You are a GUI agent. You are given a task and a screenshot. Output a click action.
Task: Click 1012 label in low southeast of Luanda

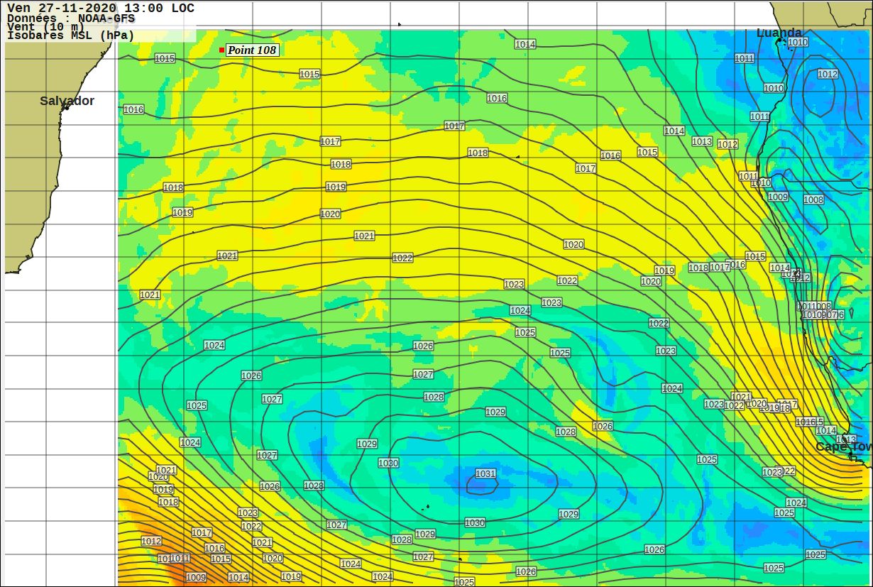(x=828, y=74)
